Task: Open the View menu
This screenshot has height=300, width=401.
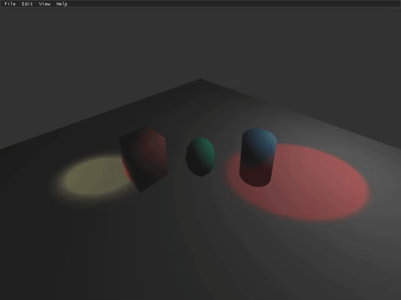Action: (44, 4)
